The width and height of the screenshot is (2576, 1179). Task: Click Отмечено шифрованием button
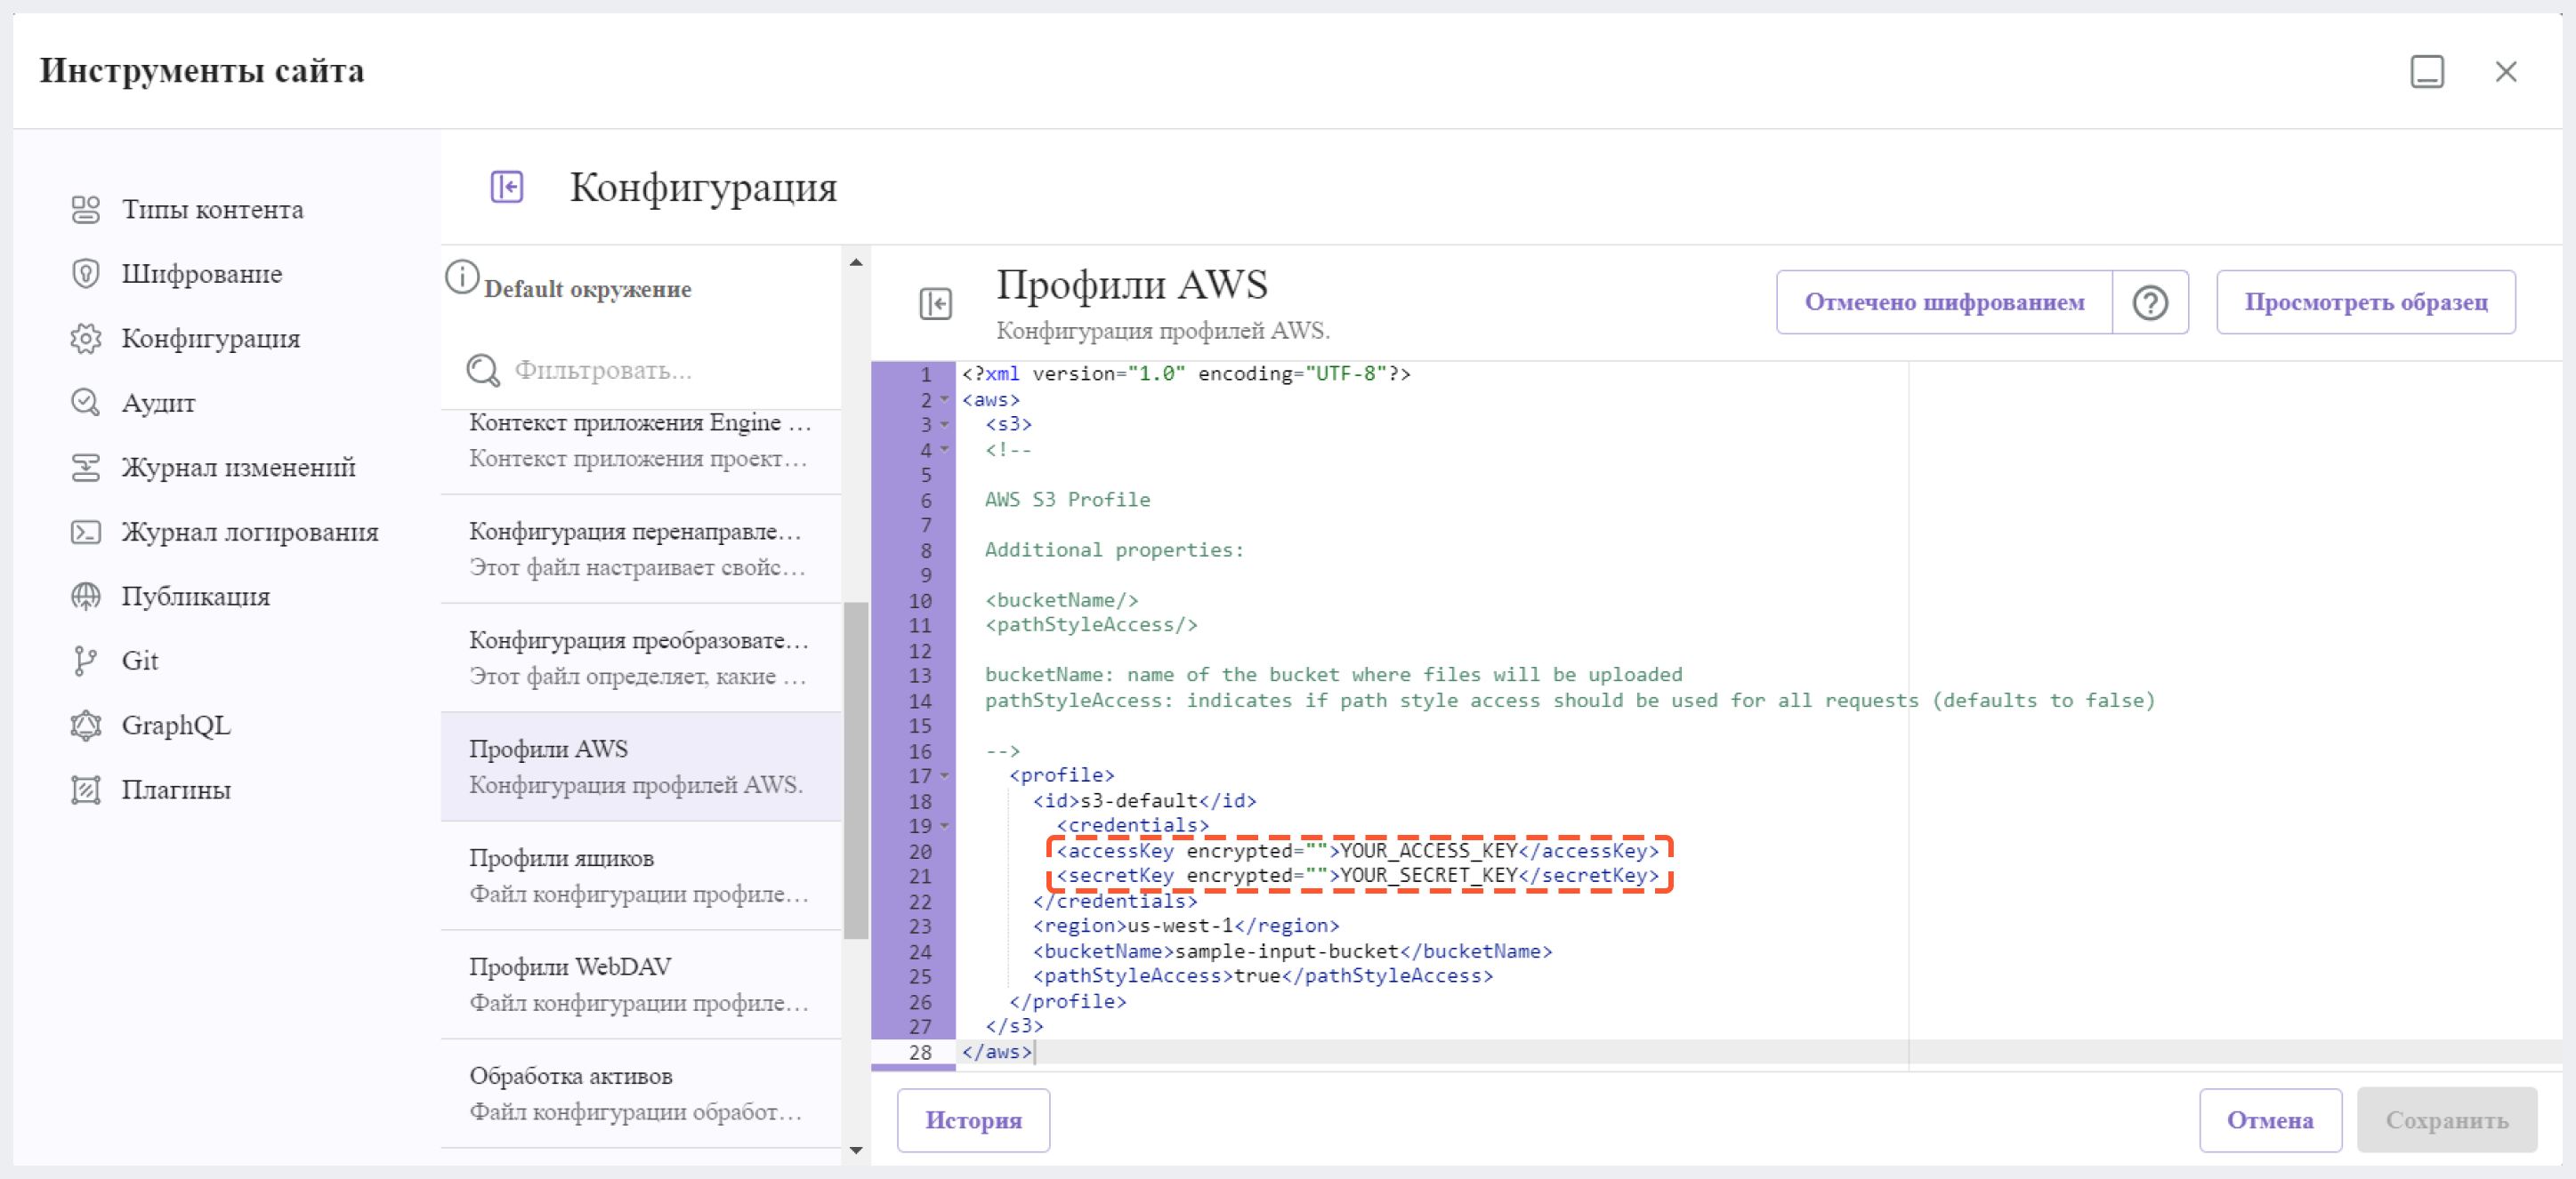[x=1944, y=302]
